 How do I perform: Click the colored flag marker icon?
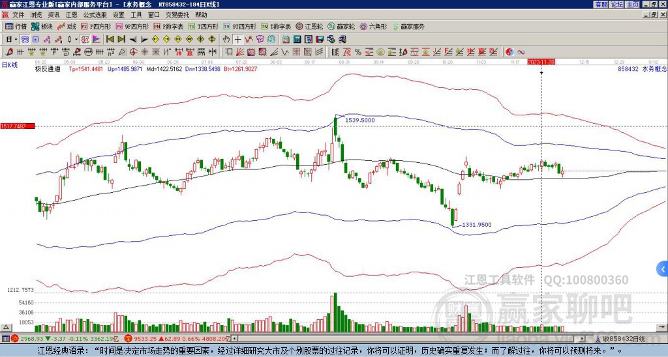[97, 39]
